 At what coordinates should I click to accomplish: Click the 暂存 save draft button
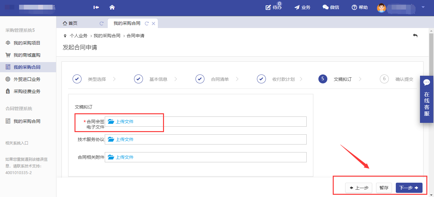(384, 188)
